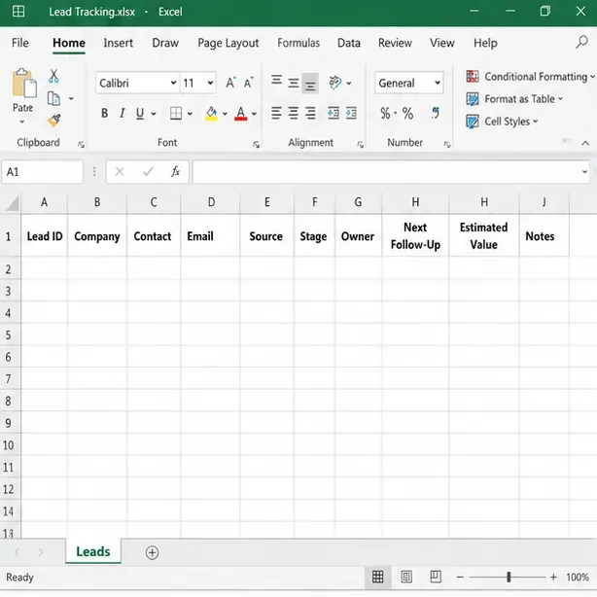Middle align cell content
597x597 pixels.
294,83
